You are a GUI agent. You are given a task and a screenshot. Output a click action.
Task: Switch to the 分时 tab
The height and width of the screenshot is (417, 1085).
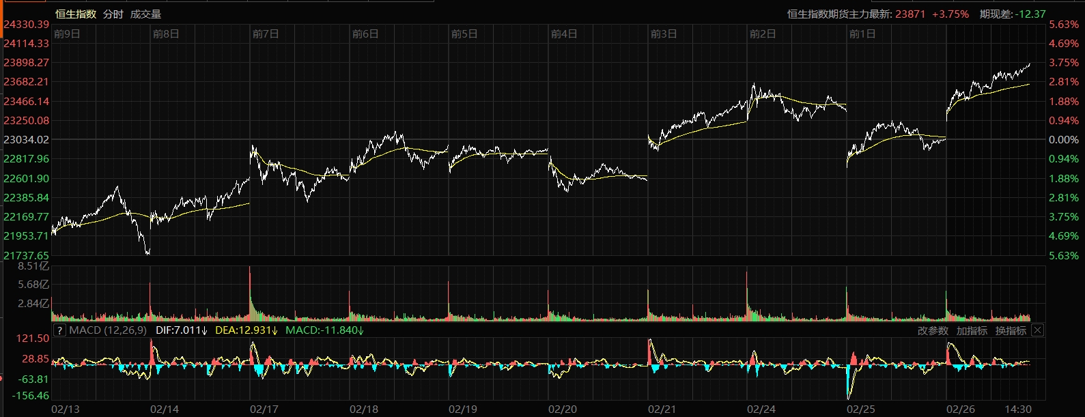[113, 14]
